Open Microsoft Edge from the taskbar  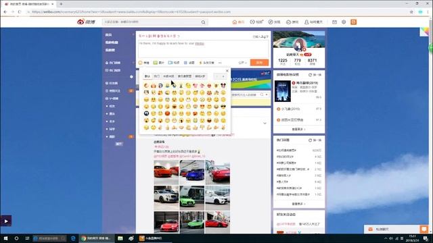click(73, 238)
